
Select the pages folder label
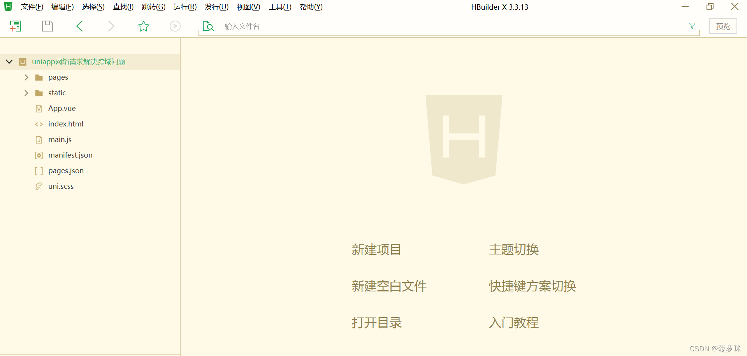(x=58, y=77)
